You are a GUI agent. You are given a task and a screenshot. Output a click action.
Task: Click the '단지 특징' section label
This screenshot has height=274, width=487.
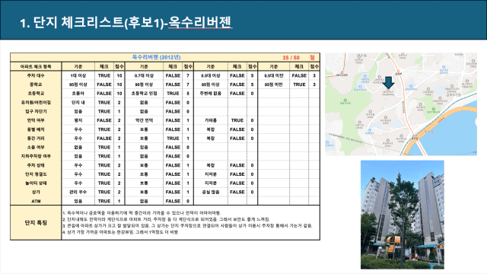[36, 223]
